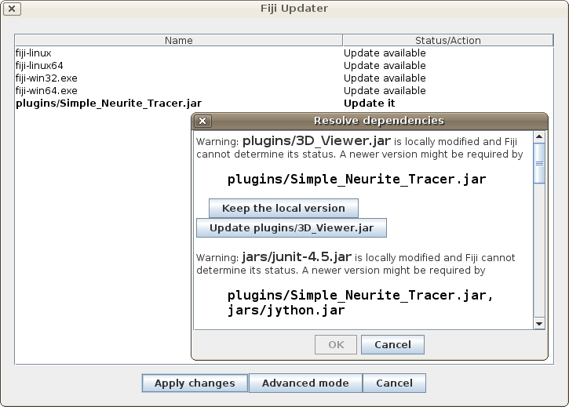The image size is (569, 407).
Task: Click scrollbar down arrow in dependencies dialog
Action: pos(539,324)
